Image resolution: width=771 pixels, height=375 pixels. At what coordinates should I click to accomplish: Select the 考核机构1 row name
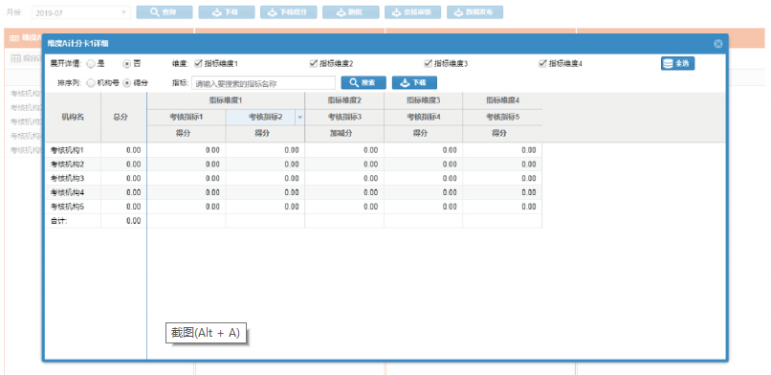(67, 150)
